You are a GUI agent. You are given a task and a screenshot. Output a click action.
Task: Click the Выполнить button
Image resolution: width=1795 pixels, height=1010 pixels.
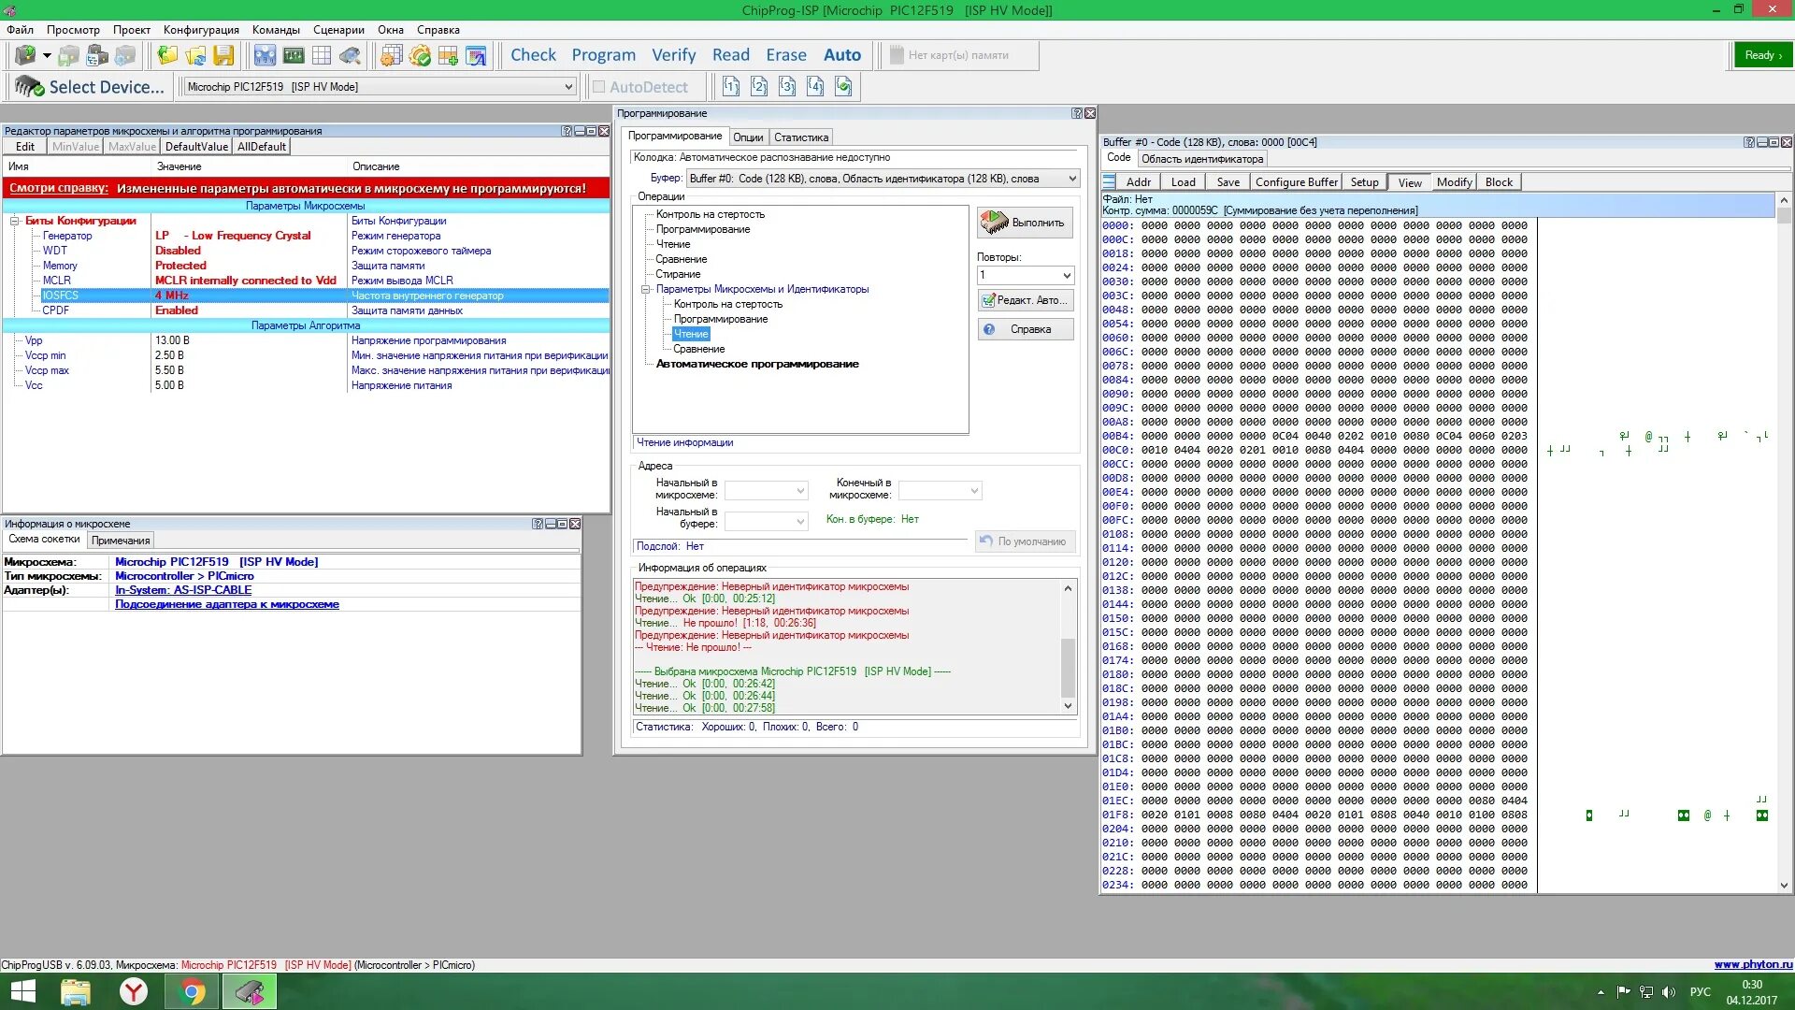[x=1025, y=223]
